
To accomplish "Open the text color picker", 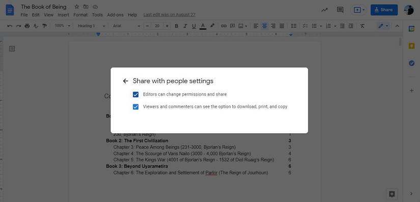I will (x=203, y=26).
